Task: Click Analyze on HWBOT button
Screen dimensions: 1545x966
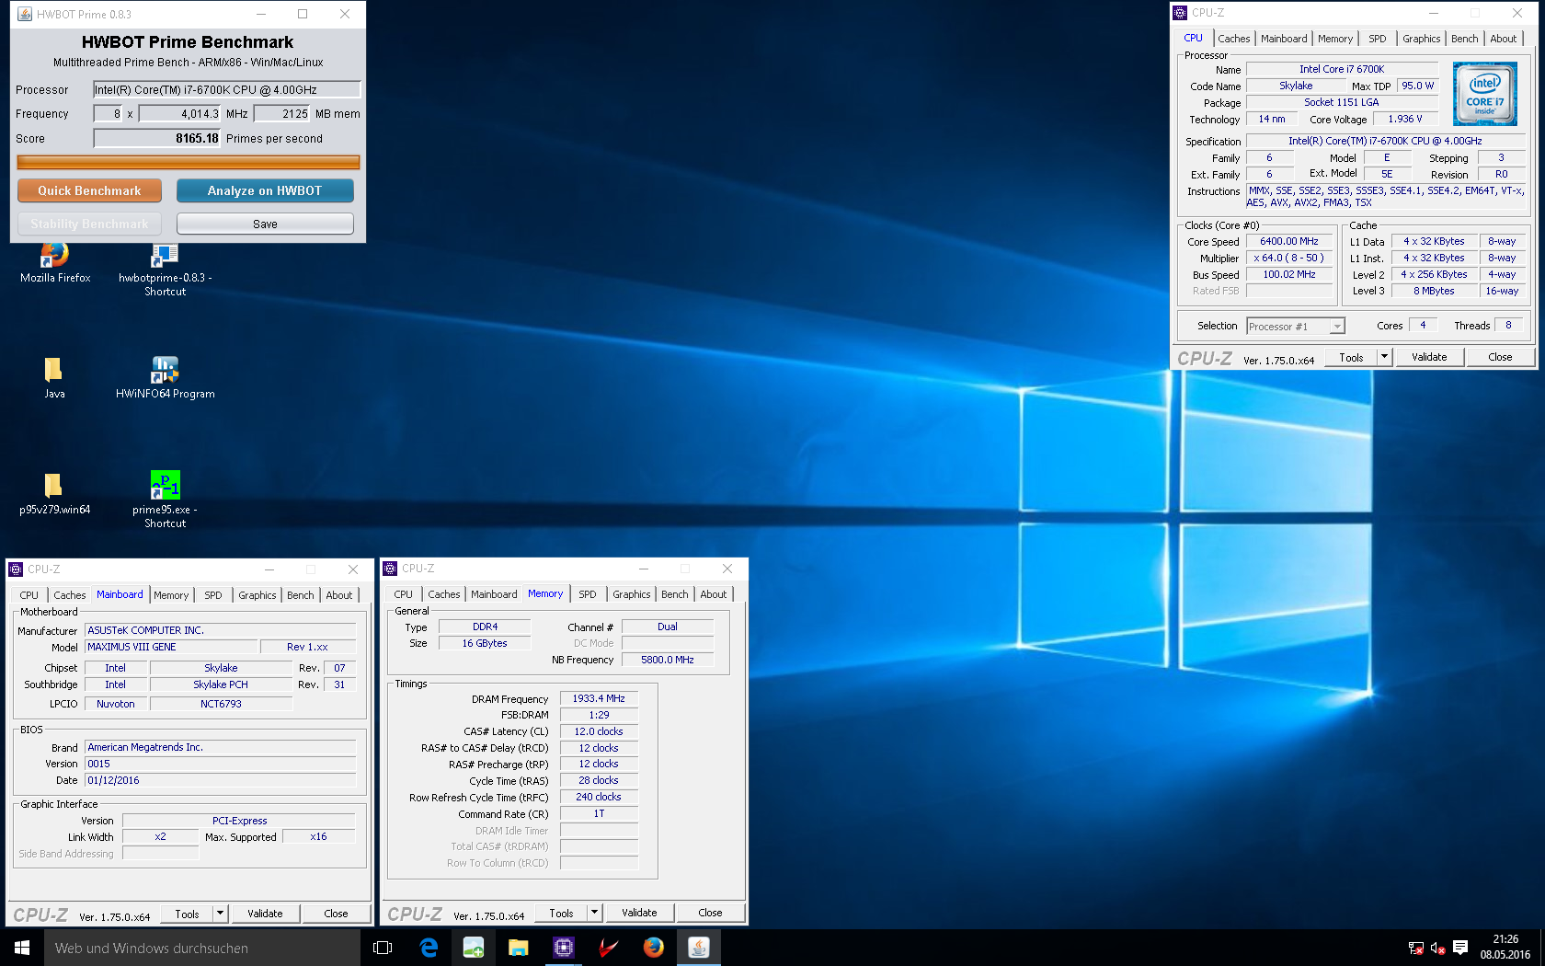Action: [x=265, y=190]
